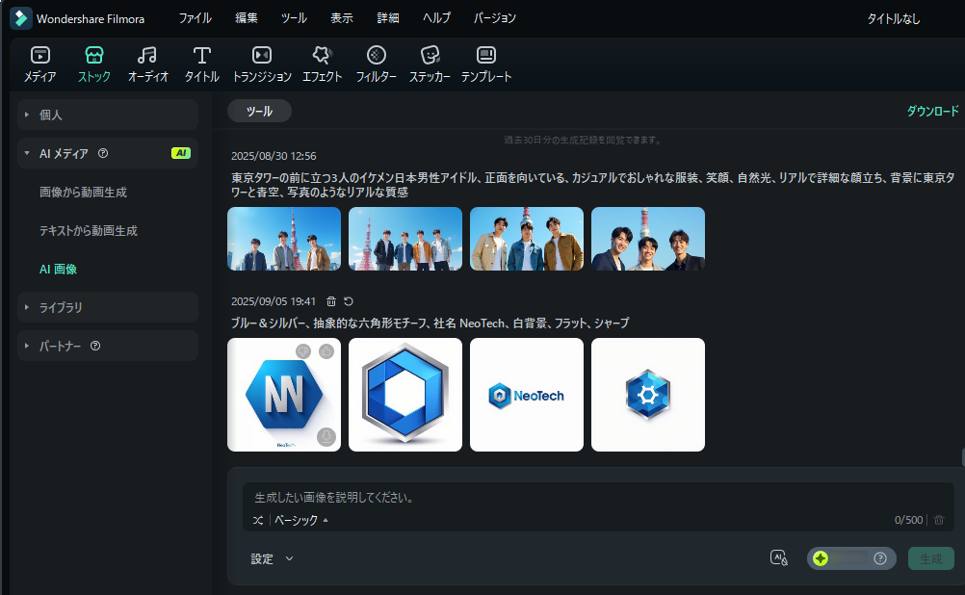
Task: Click the AI image reference icon near 生成
Action: 779,558
